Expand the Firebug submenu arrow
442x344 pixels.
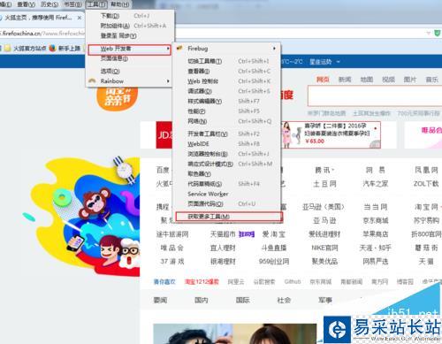click(x=274, y=49)
